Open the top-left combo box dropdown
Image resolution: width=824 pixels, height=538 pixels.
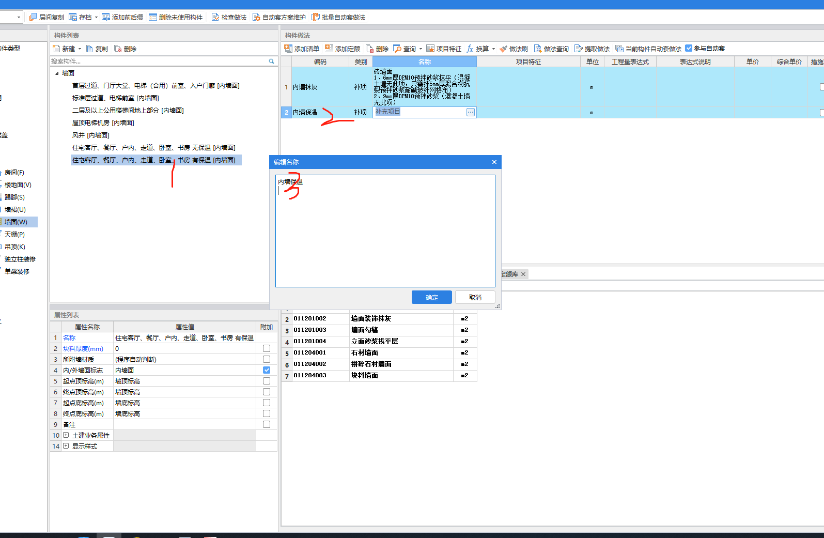pyautogui.click(x=19, y=17)
